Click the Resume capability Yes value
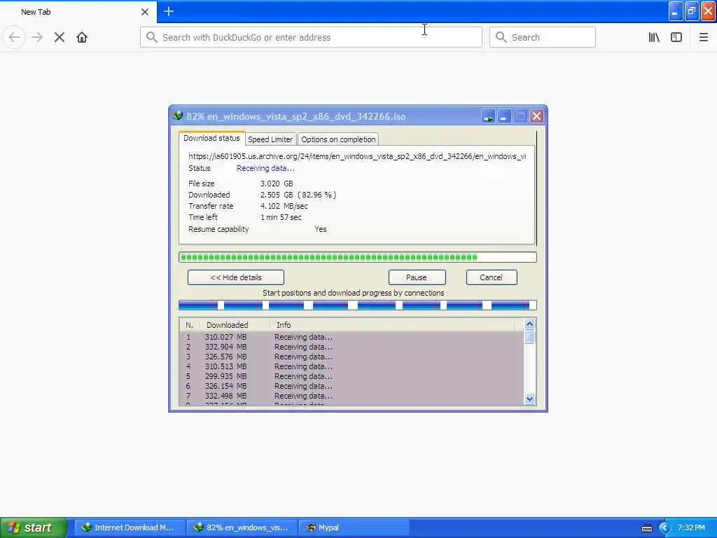717x538 pixels. (x=321, y=229)
